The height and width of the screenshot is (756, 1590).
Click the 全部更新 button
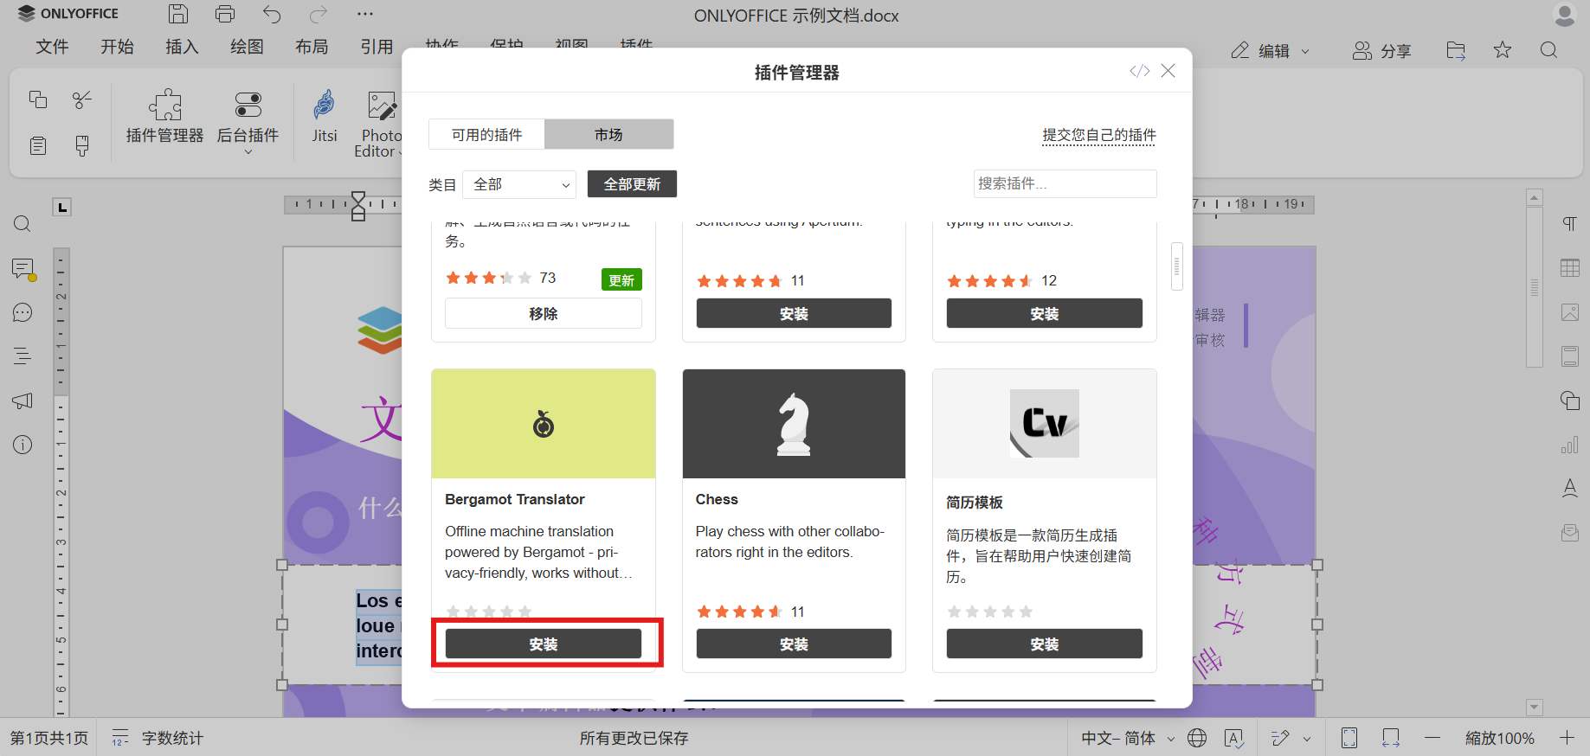point(632,184)
